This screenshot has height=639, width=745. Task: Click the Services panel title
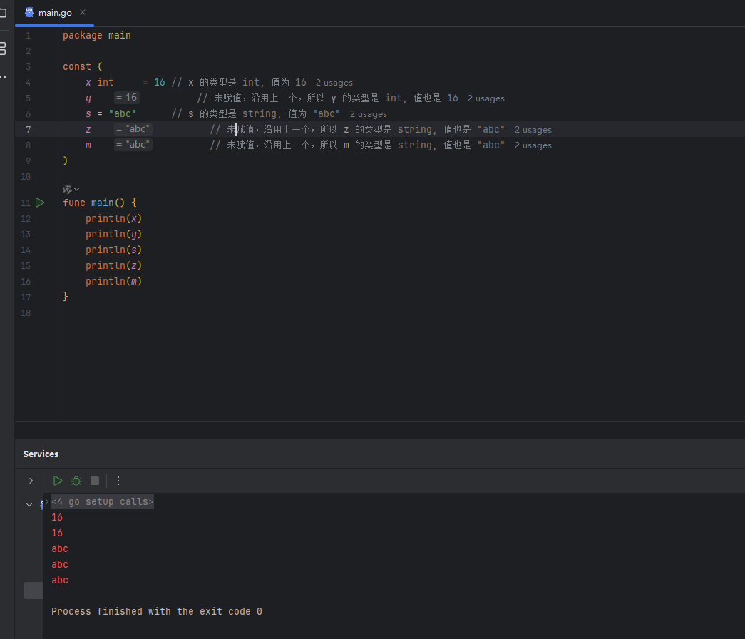pos(41,454)
